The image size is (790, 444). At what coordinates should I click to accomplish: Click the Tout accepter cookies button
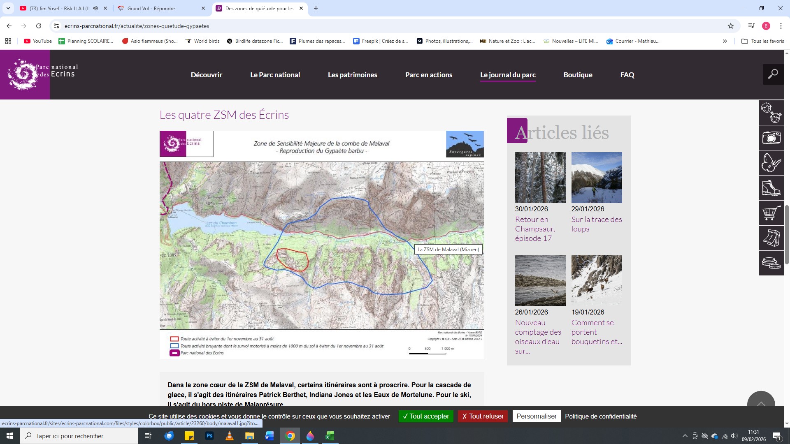pos(425,416)
